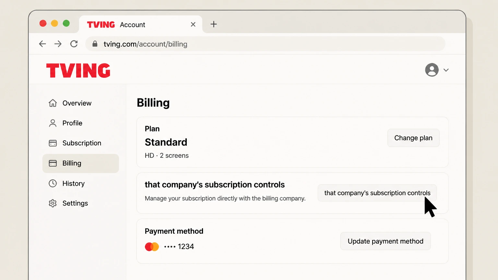Close the TVING Account tab
This screenshot has width=498, height=280.
click(193, 24)
